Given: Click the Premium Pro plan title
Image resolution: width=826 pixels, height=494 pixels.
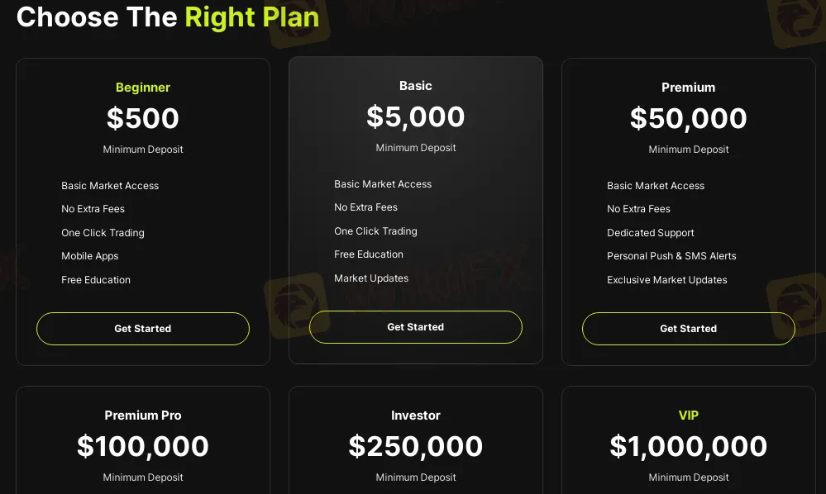Looking at the screenshot, I should click(x=143, y=415).
